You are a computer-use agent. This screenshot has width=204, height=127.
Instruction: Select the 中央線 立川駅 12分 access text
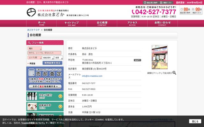click(x=91, y=112)
